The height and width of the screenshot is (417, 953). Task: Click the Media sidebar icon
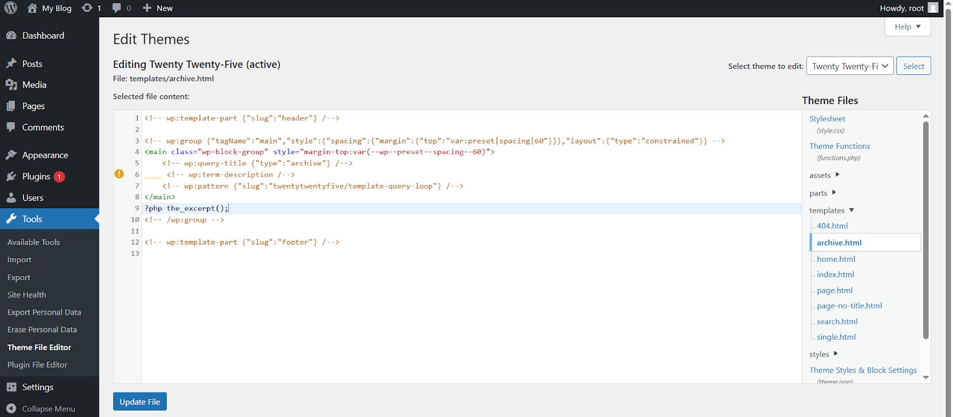pos(11,85)
